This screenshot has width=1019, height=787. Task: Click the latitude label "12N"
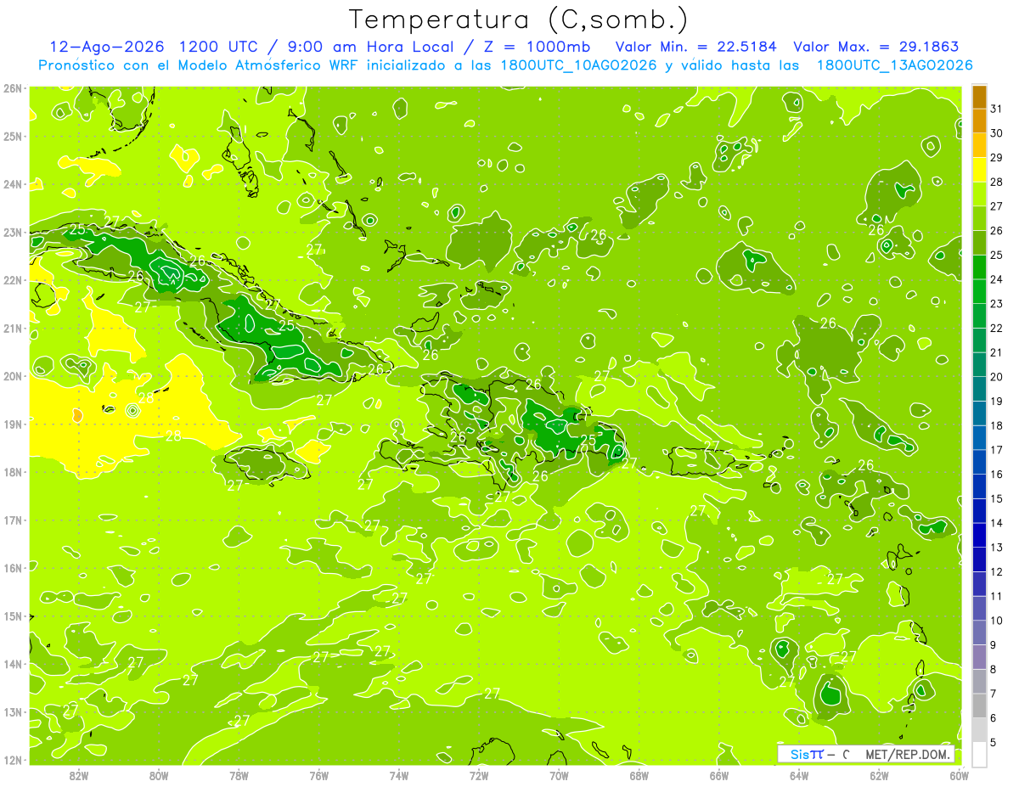[13, 760]
